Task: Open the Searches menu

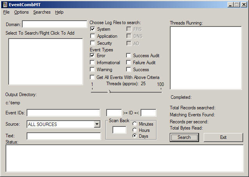Action: click(42, 12)
